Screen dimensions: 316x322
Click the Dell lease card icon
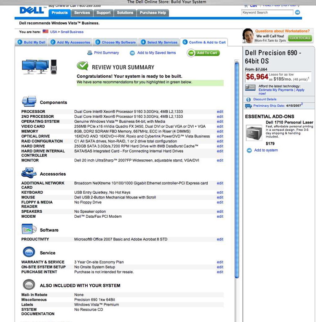tap(250, 87)
